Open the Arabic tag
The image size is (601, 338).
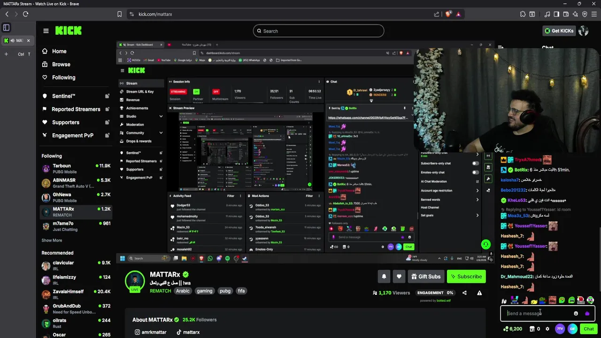(183, 291)
